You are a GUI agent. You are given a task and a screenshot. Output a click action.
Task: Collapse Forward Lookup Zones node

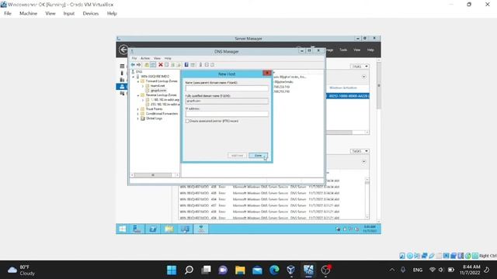click(x=138, y=81)
